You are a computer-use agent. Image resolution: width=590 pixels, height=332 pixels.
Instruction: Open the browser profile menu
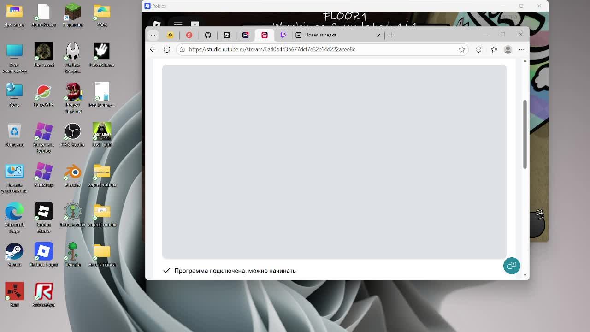click(x=508, y=49)
